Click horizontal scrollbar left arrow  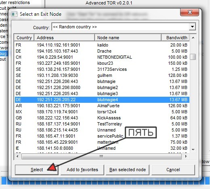(17, 156)
